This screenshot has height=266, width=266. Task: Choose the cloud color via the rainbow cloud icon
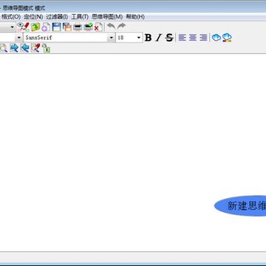point(227,38)
